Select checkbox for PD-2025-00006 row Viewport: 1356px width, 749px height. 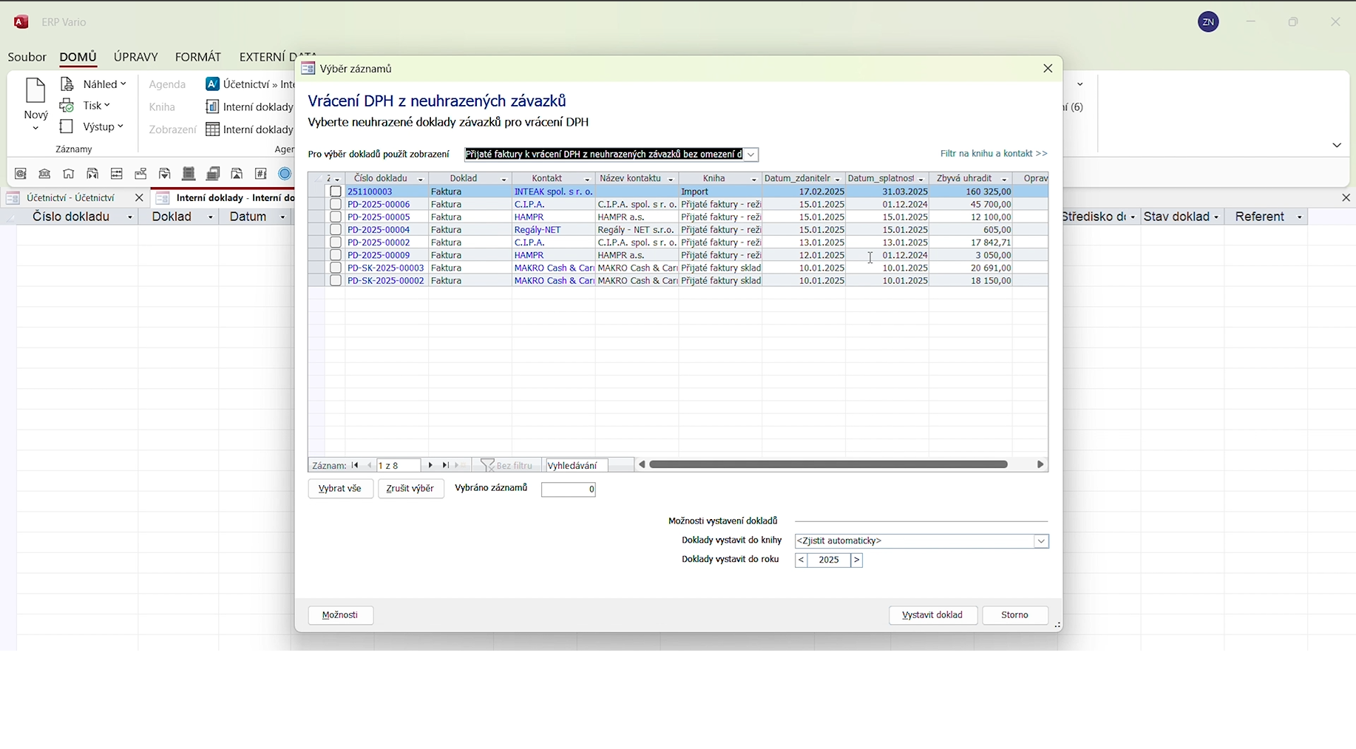(336, 204)
